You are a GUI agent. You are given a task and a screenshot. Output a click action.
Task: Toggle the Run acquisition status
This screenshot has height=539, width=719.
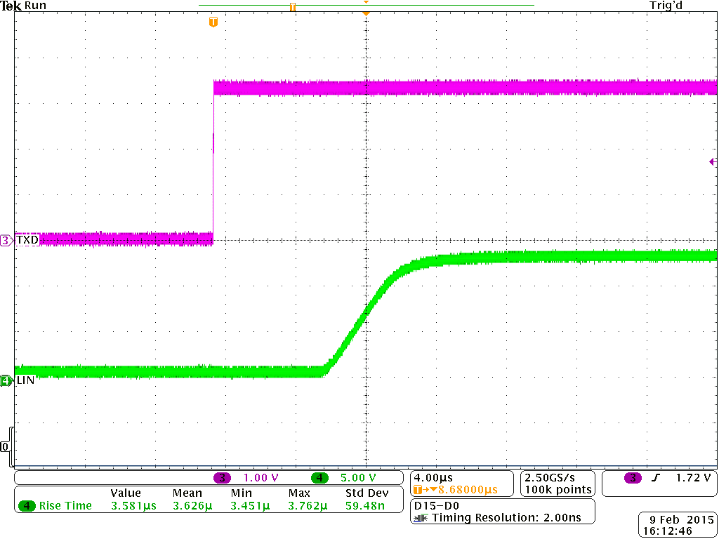tap(35, 6)
